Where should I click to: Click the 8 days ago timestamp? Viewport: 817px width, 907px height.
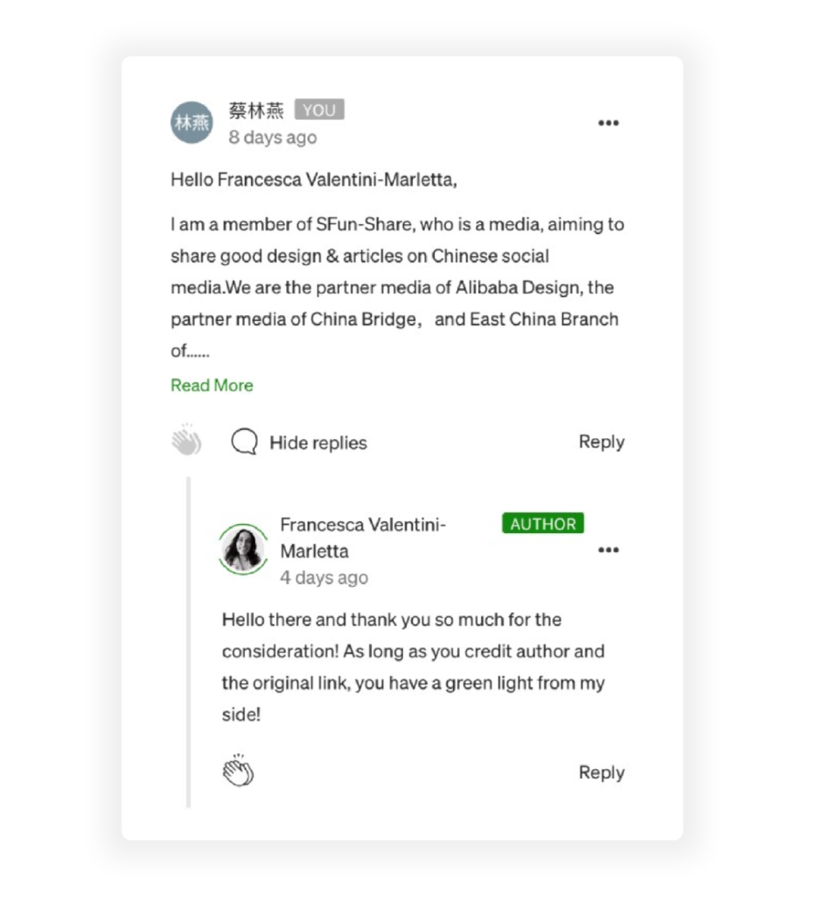pos(273,138)
